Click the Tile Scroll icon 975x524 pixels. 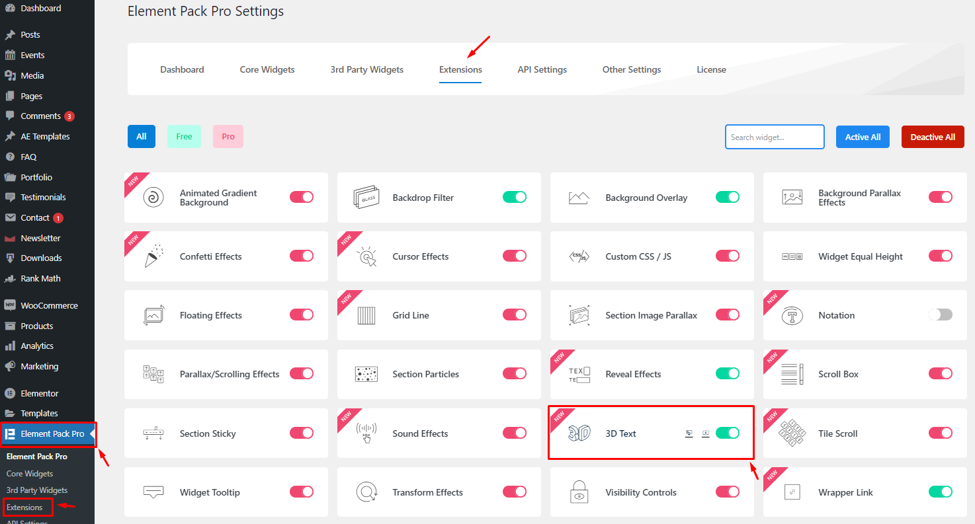[792, 433]
